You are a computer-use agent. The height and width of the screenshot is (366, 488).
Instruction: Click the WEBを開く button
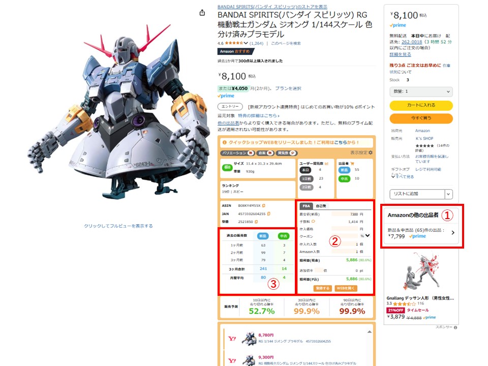(x=346, y=288)
